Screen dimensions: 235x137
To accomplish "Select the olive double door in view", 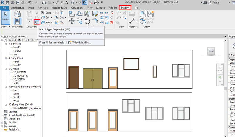I will [93, 78].
